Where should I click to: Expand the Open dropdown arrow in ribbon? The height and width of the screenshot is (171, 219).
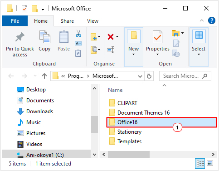point(183,33)
